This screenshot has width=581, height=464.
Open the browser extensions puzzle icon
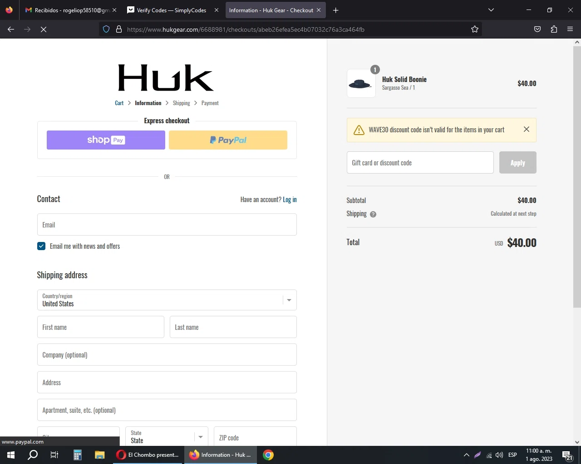click(554, 29)
